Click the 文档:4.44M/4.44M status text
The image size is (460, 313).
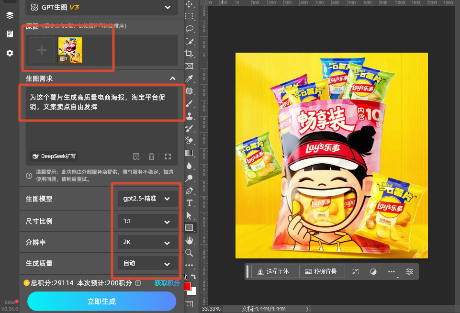[263, 309]
